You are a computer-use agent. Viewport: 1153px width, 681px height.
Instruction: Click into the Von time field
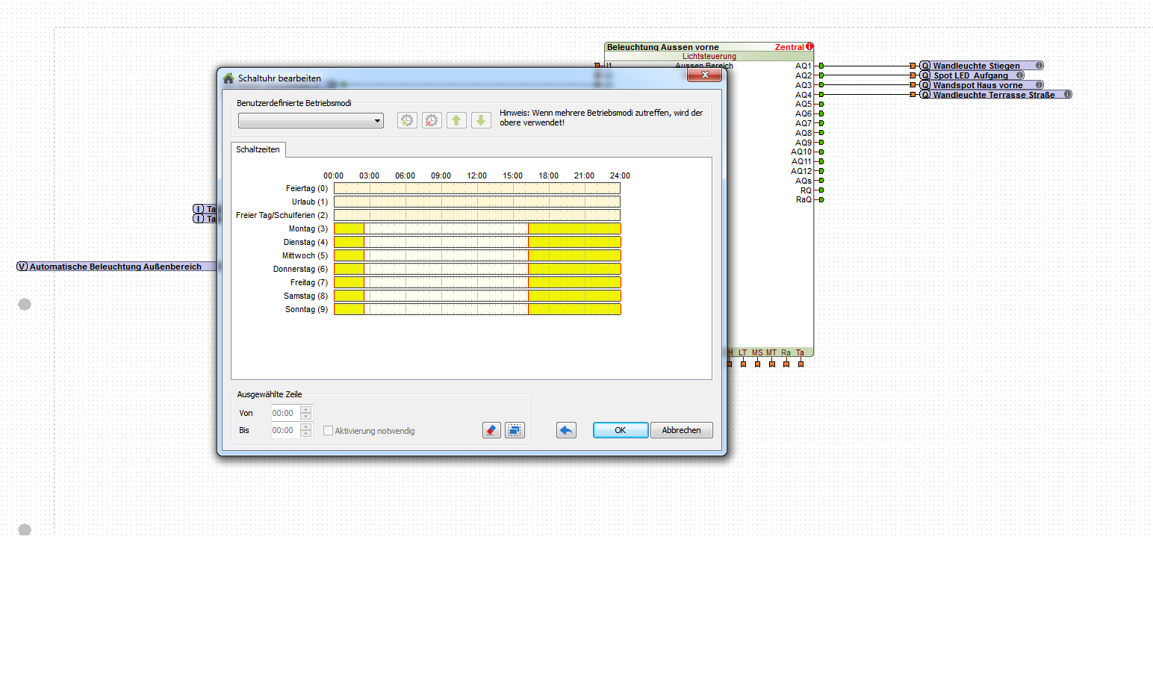285,413
